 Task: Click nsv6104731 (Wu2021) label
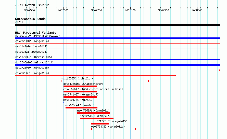(78, 100)
